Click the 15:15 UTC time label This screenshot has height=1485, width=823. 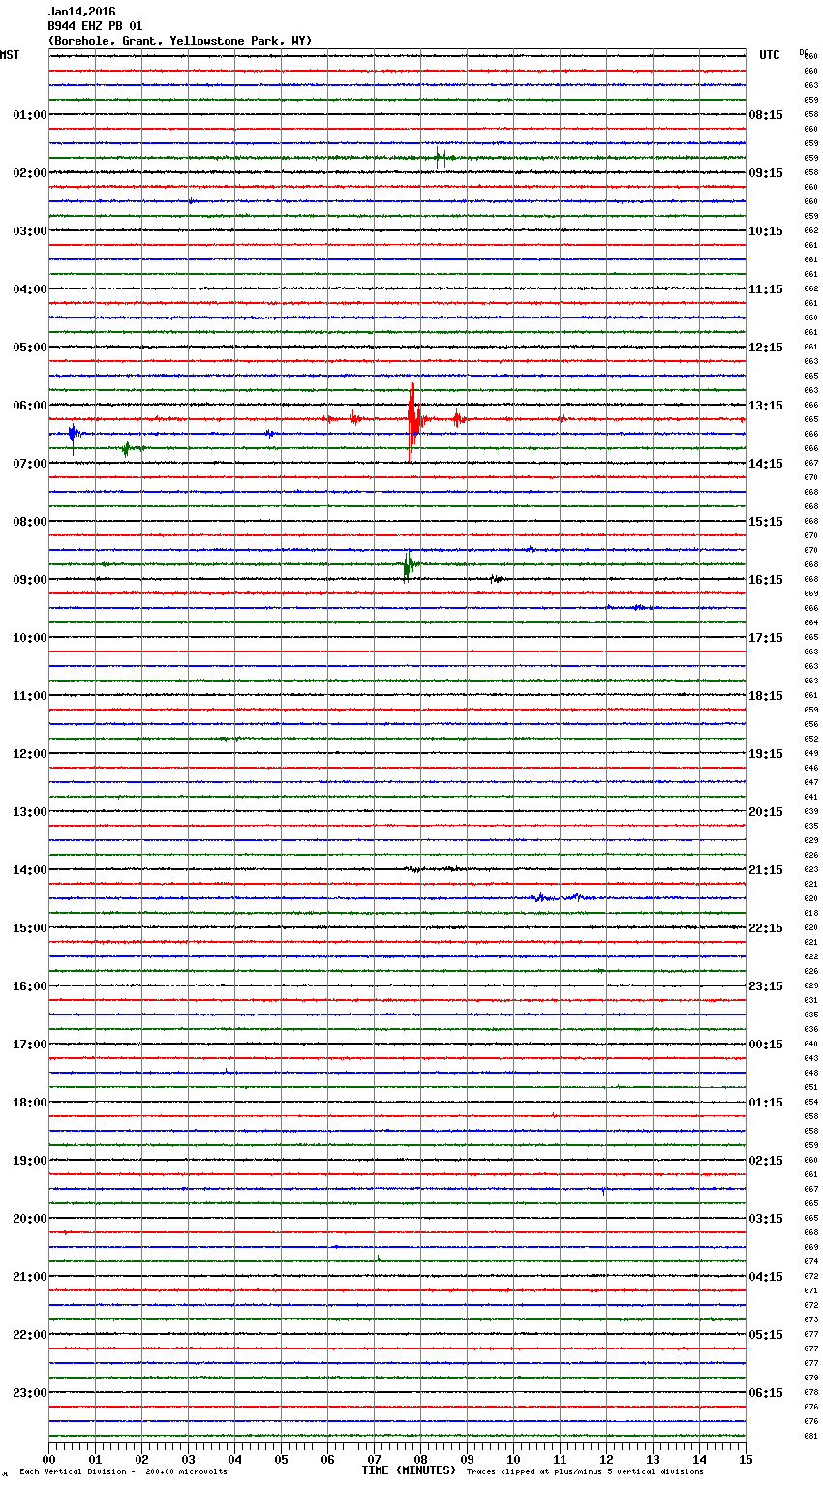[766, 522]
